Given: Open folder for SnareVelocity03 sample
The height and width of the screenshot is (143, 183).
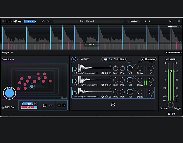Looking at the screenshot, I should click(x=110, y=85).
